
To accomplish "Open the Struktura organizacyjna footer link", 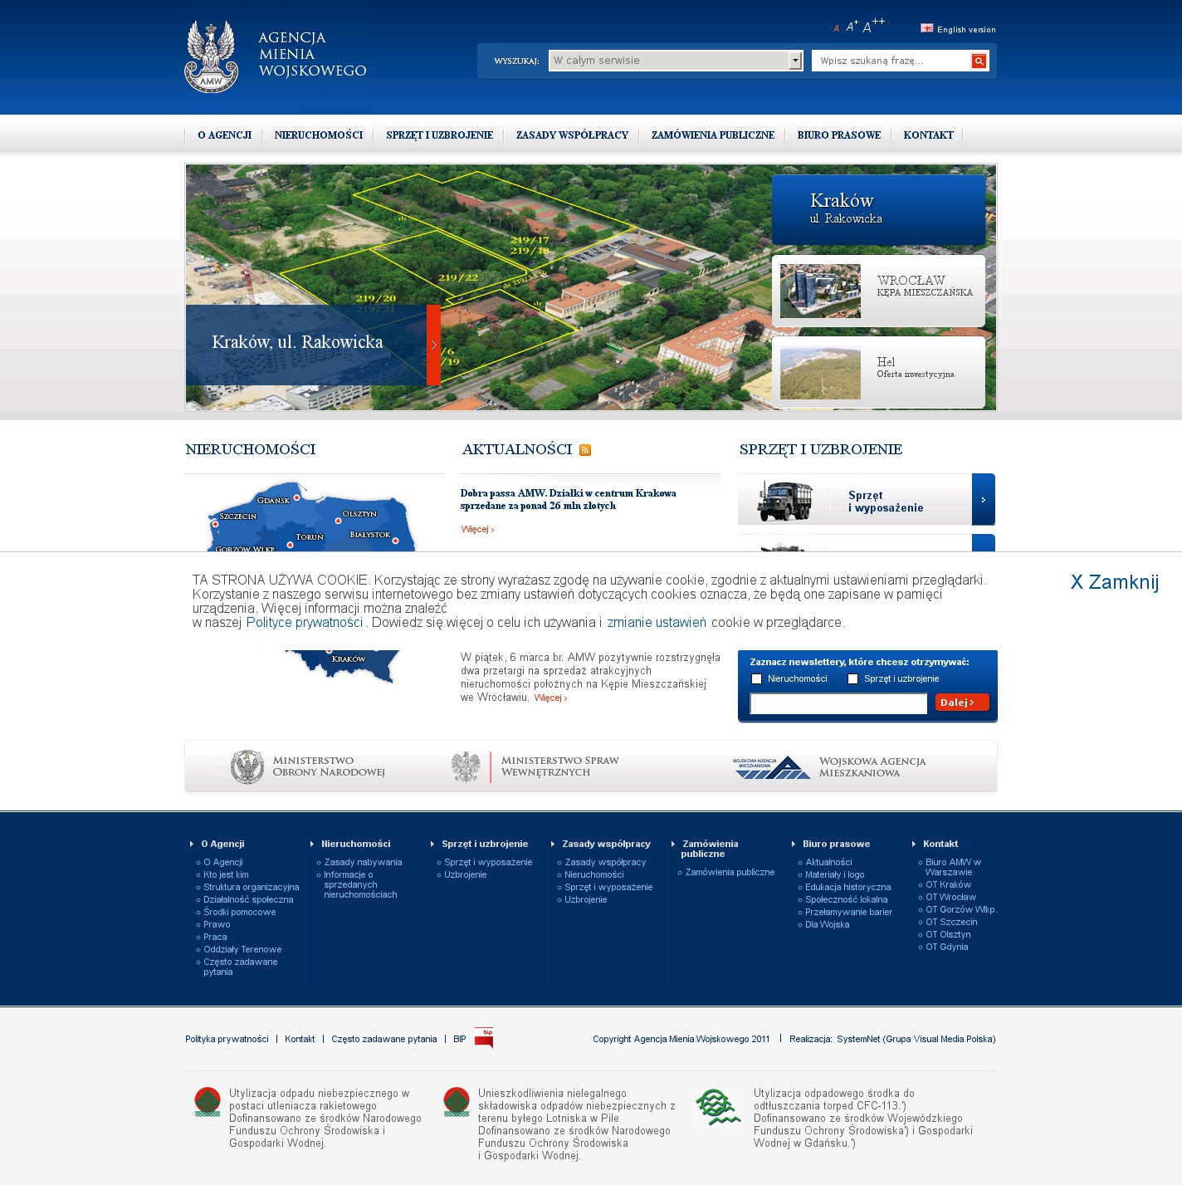I will click(252, 887).
